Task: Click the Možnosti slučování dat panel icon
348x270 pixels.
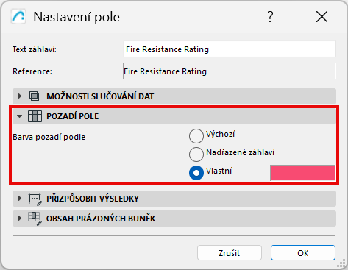Action: point(34,96)
